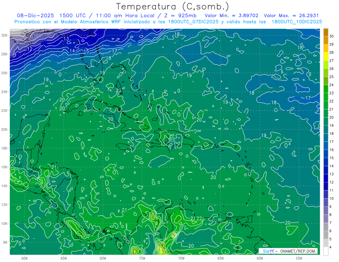Click the '18N' latitude axis label
This screenshot has width=339, height=262.
point(4,148)
